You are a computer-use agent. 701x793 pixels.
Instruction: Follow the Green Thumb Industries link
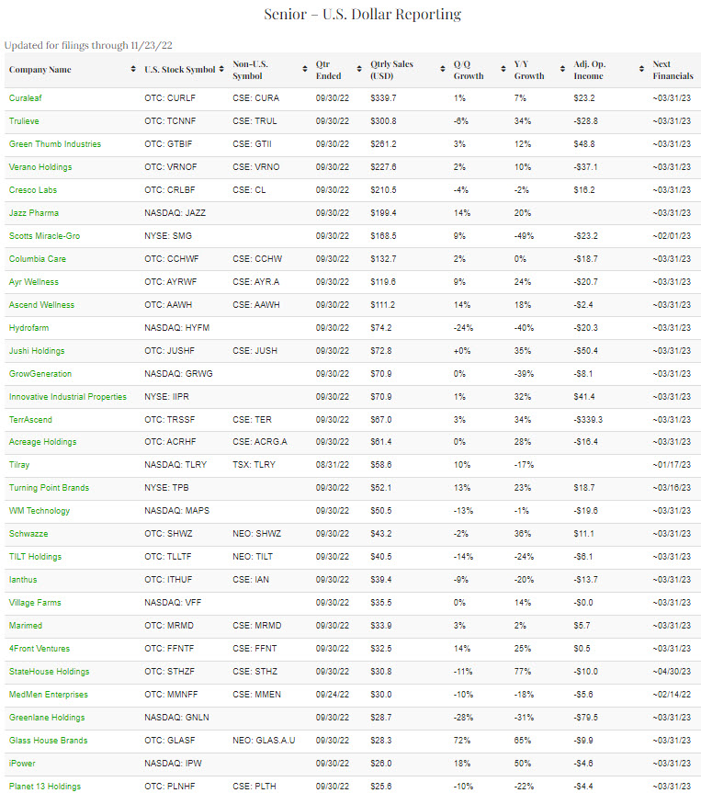55,144
